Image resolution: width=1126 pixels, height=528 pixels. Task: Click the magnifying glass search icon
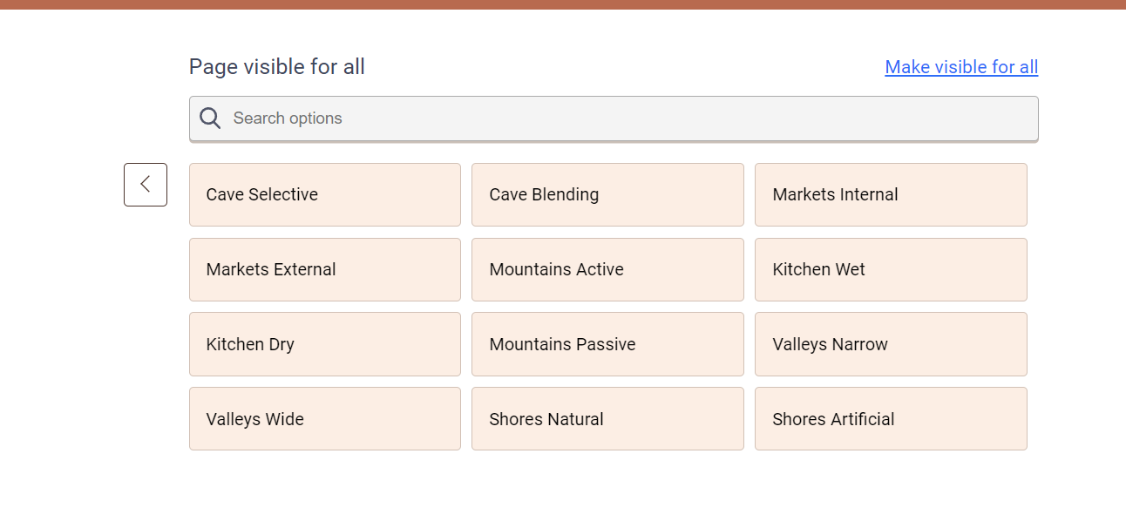click(210, 118)
